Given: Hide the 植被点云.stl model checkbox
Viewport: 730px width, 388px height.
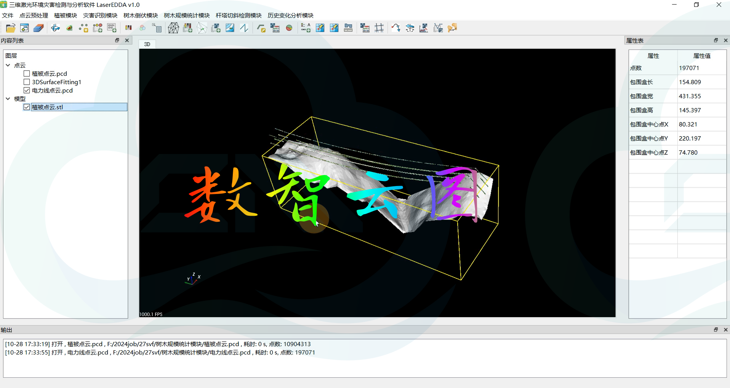Looking at the screenshot, I should point(27,107).
